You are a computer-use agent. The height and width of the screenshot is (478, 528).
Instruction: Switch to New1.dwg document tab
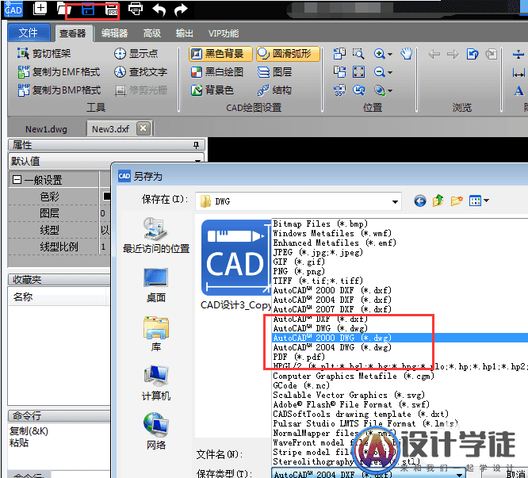(46, 129)
